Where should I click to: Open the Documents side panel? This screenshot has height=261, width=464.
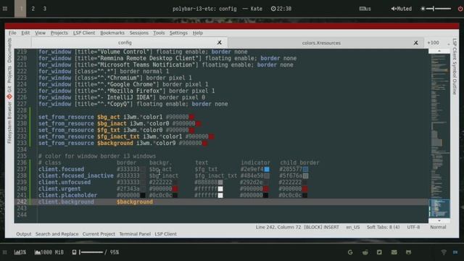[x=9, y=50]
